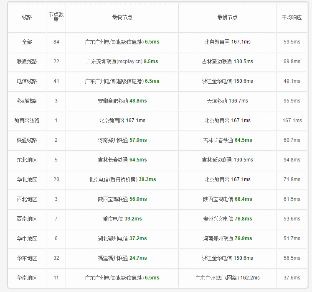
Task: Click 北京电信(香丹桥机房) 38.3ms node
Action: (x=122, y=179)
